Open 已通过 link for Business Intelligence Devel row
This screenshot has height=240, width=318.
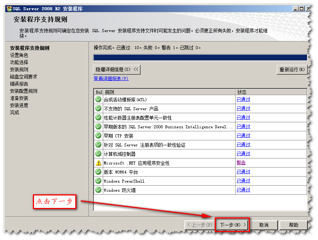click(x=244, y=126)
